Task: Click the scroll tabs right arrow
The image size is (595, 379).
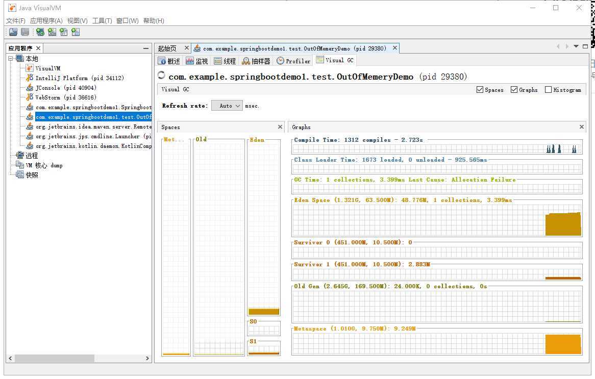Action: [x=567, y=46]
